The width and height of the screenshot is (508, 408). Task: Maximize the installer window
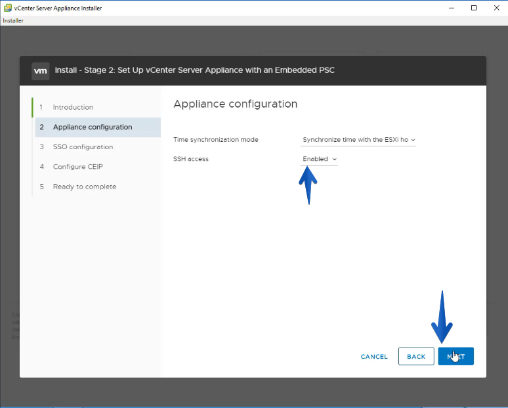(x=474, y=8)
